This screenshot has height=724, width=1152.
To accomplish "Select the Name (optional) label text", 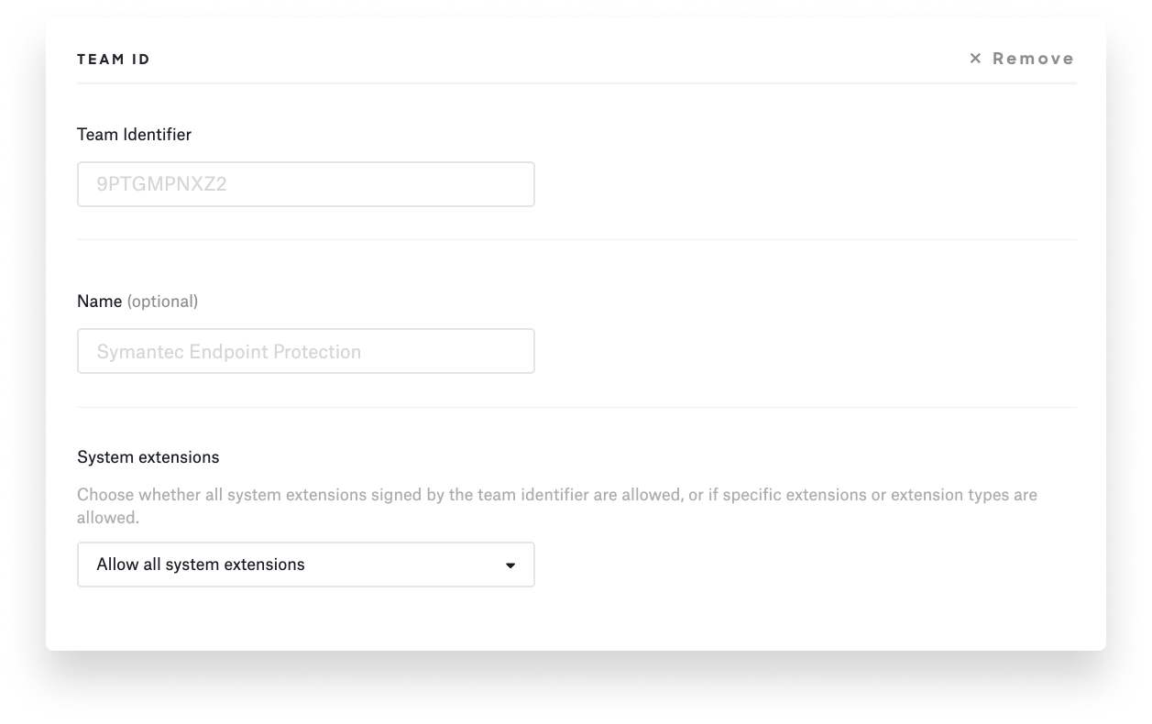I will click(137, 301).
